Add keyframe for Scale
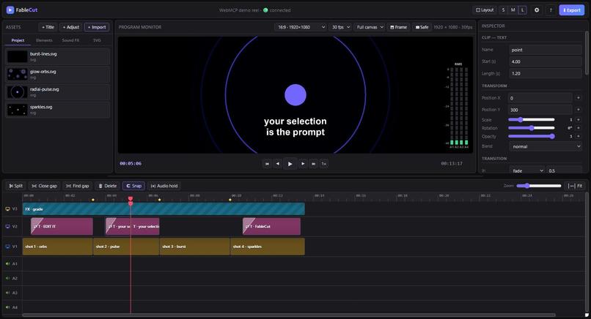591x319 pixels. click(579, 120)
